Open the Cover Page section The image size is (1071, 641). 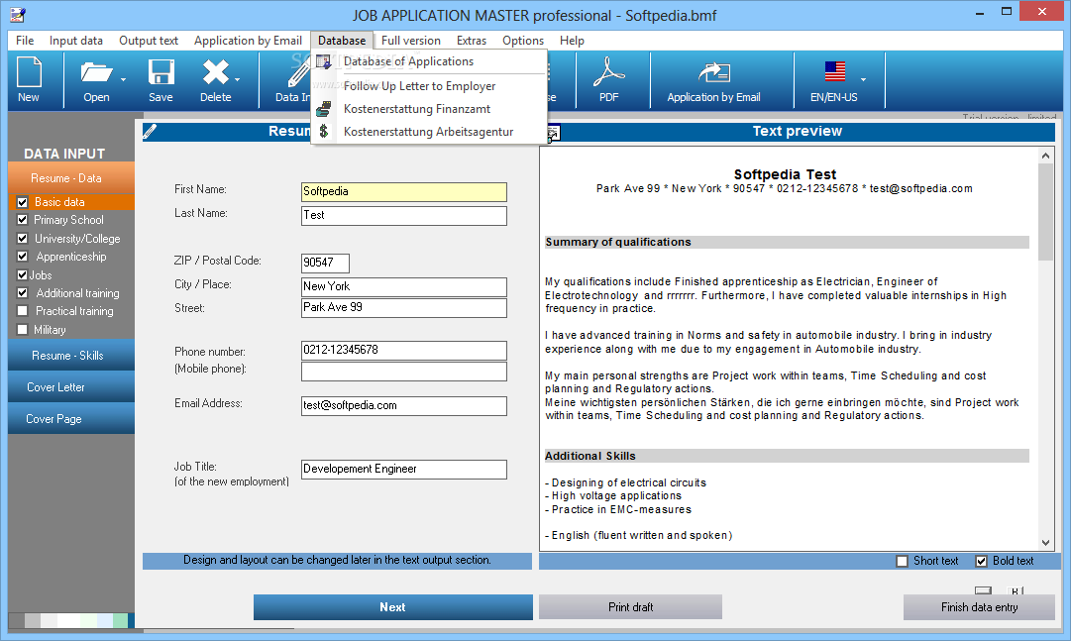tap(71, 418)
